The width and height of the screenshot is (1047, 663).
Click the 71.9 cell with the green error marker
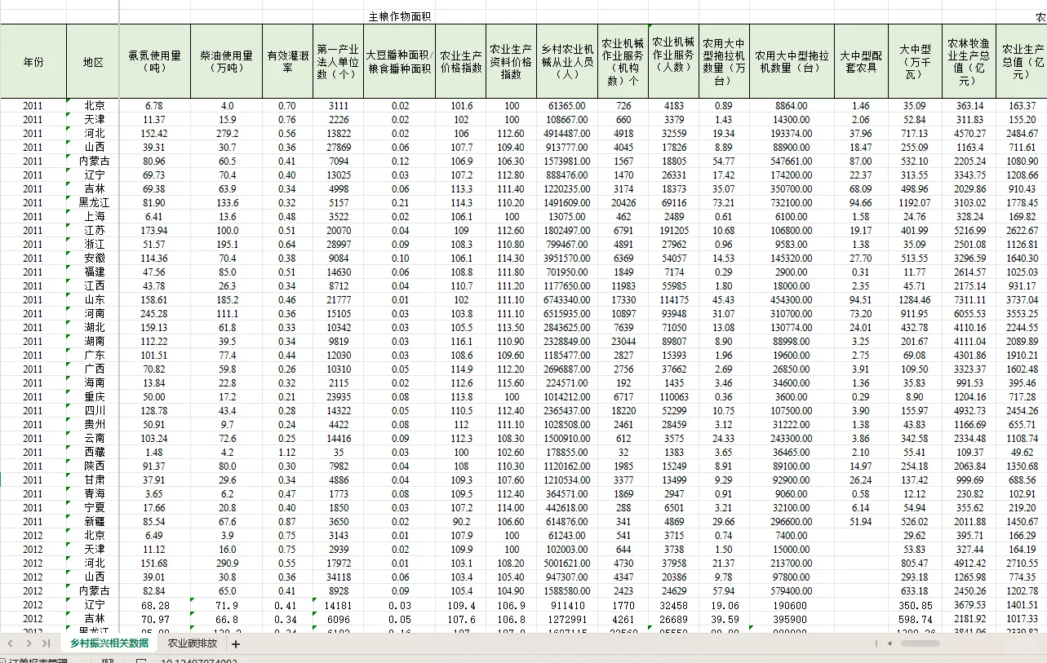pos(225,604)
